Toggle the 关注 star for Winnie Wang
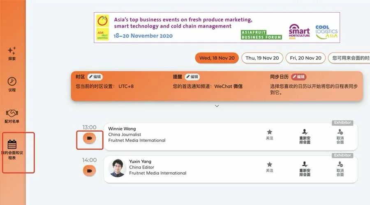 pyautogui.click(x=269, y=135)
